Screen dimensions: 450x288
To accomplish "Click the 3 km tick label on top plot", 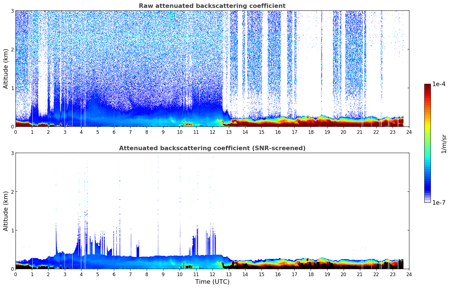I will [12, 11].
